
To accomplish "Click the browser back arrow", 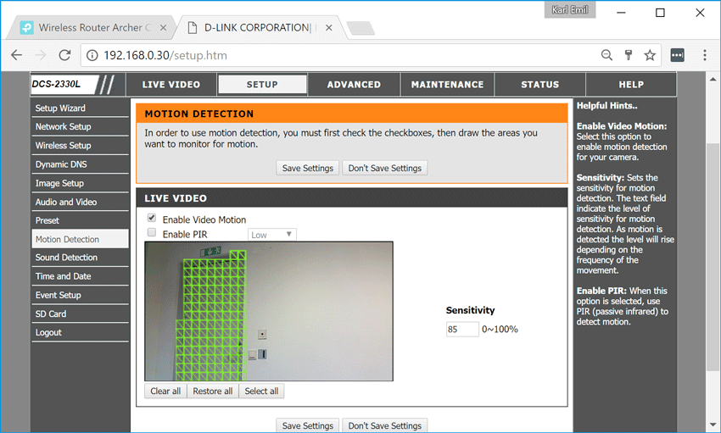I will (x=16, y=55).
